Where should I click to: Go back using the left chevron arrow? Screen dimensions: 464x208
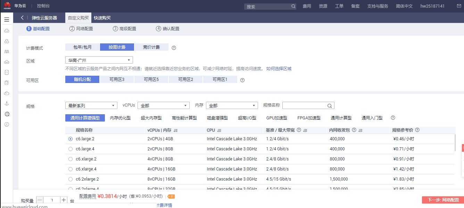point(22,18)
